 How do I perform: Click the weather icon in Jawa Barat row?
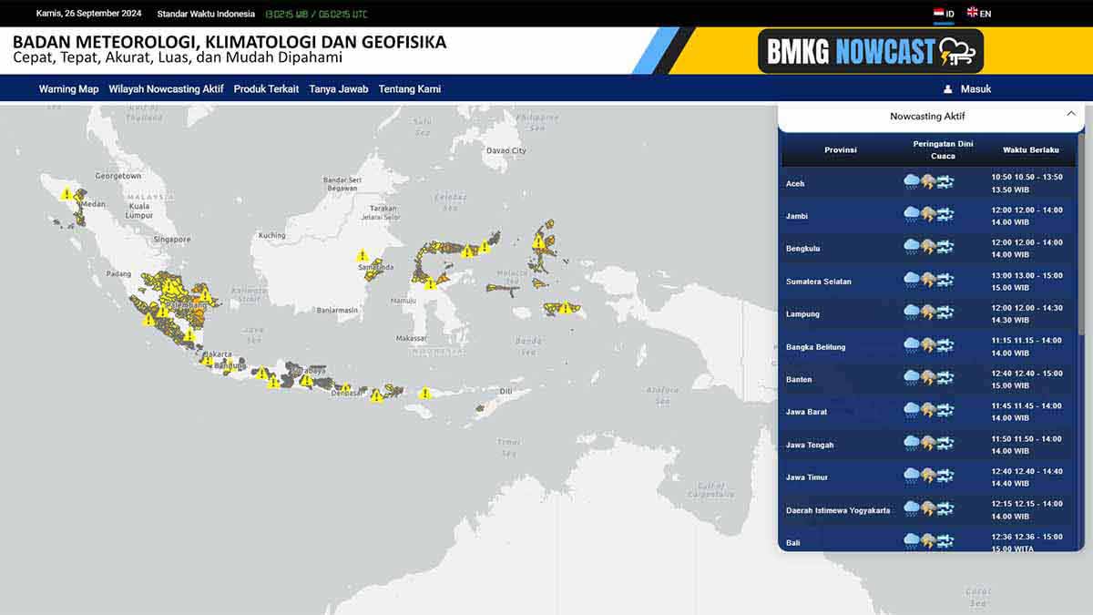point(928,412)
